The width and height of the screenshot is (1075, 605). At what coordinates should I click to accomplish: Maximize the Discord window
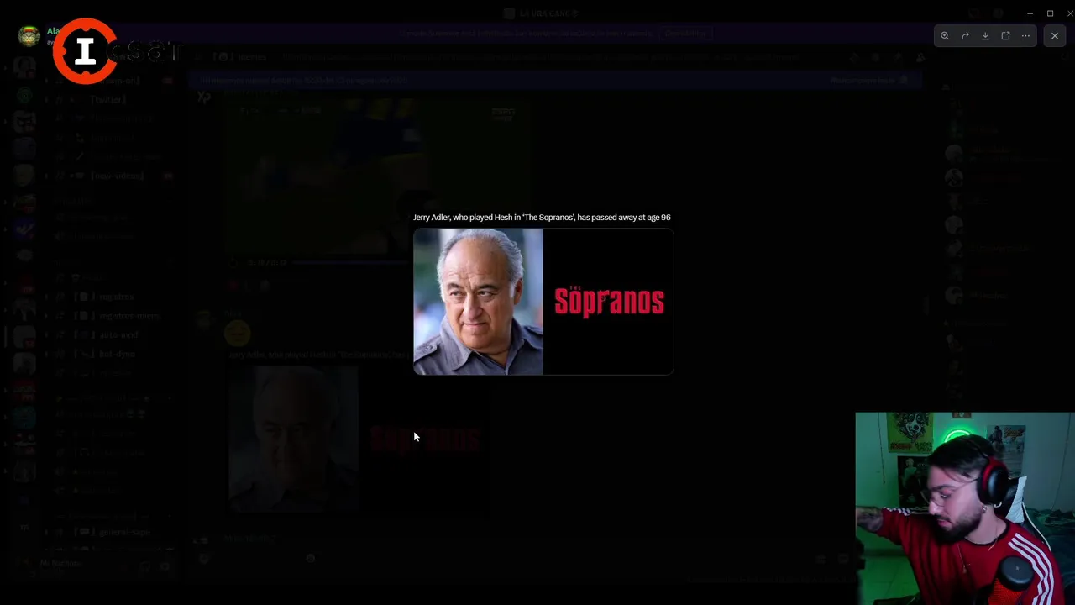click(1050, 13)
